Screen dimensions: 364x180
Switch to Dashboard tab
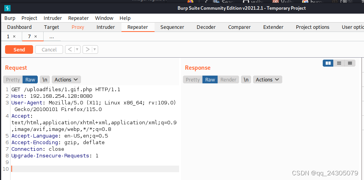[x=19, y=27]
